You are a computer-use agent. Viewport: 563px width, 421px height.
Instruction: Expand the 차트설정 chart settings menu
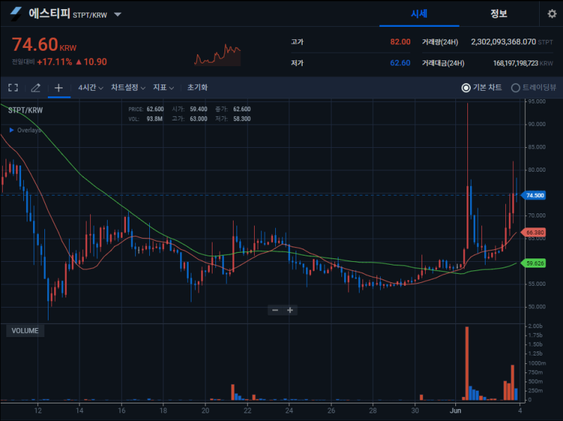coord(128,87)
